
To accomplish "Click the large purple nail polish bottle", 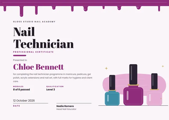I will point(133,85).
